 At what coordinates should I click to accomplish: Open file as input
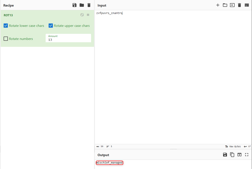pos(232,5)
